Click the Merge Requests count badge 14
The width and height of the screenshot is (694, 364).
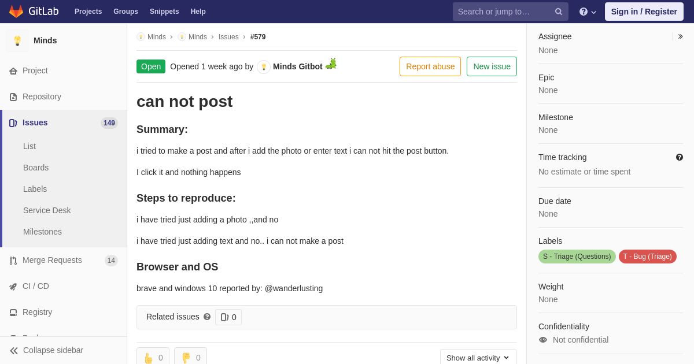coord(111,261)
